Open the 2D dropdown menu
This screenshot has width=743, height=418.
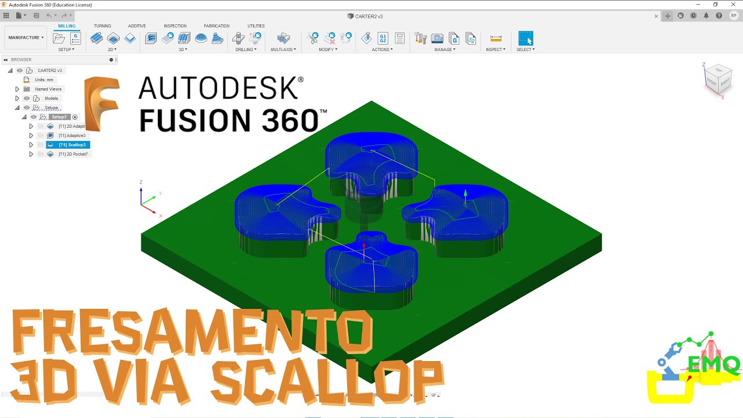(112, 49)
